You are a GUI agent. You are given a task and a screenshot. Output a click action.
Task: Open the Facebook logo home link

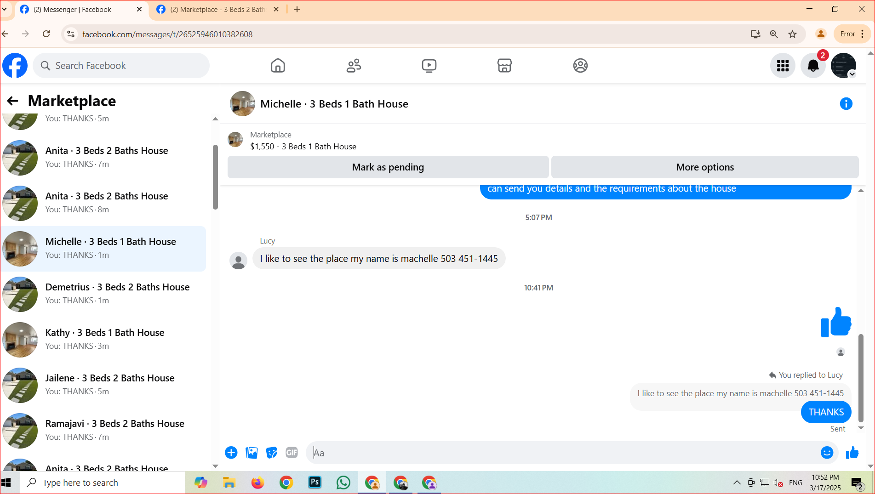(x=15, y=66)
